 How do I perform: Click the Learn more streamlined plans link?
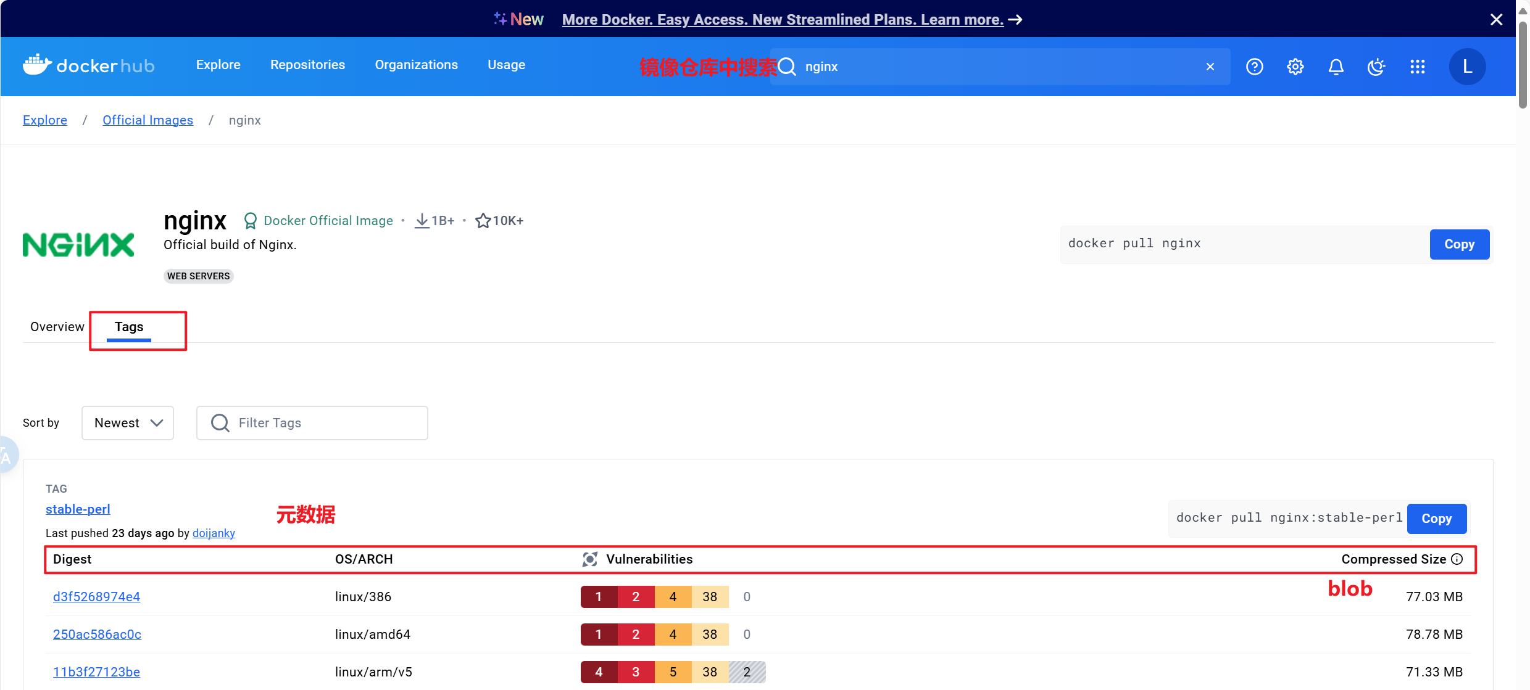pyautogui.click(x=783, y=20)
